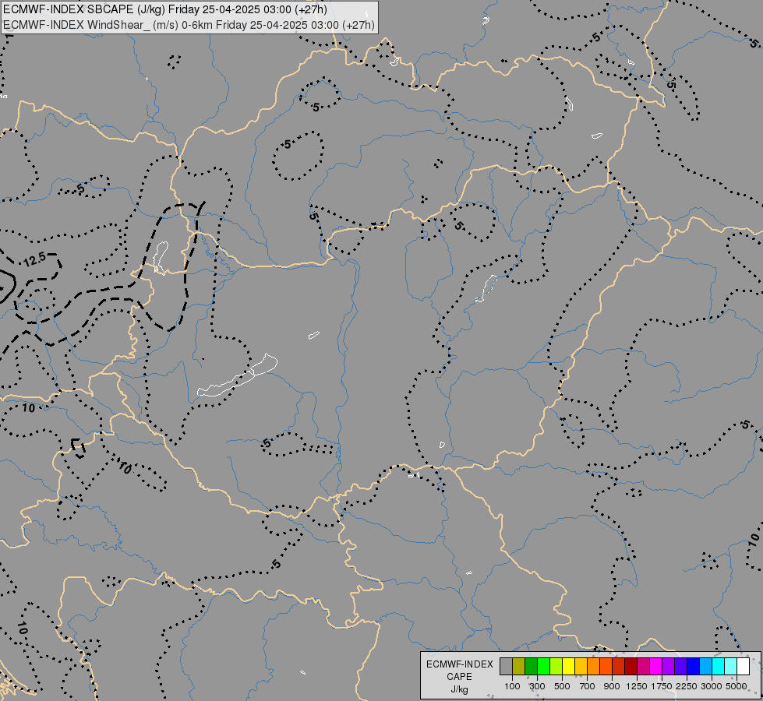Click the legend tick label 3000
The height and width of the screenshot is (701, 763).
(x=712, y=686)
